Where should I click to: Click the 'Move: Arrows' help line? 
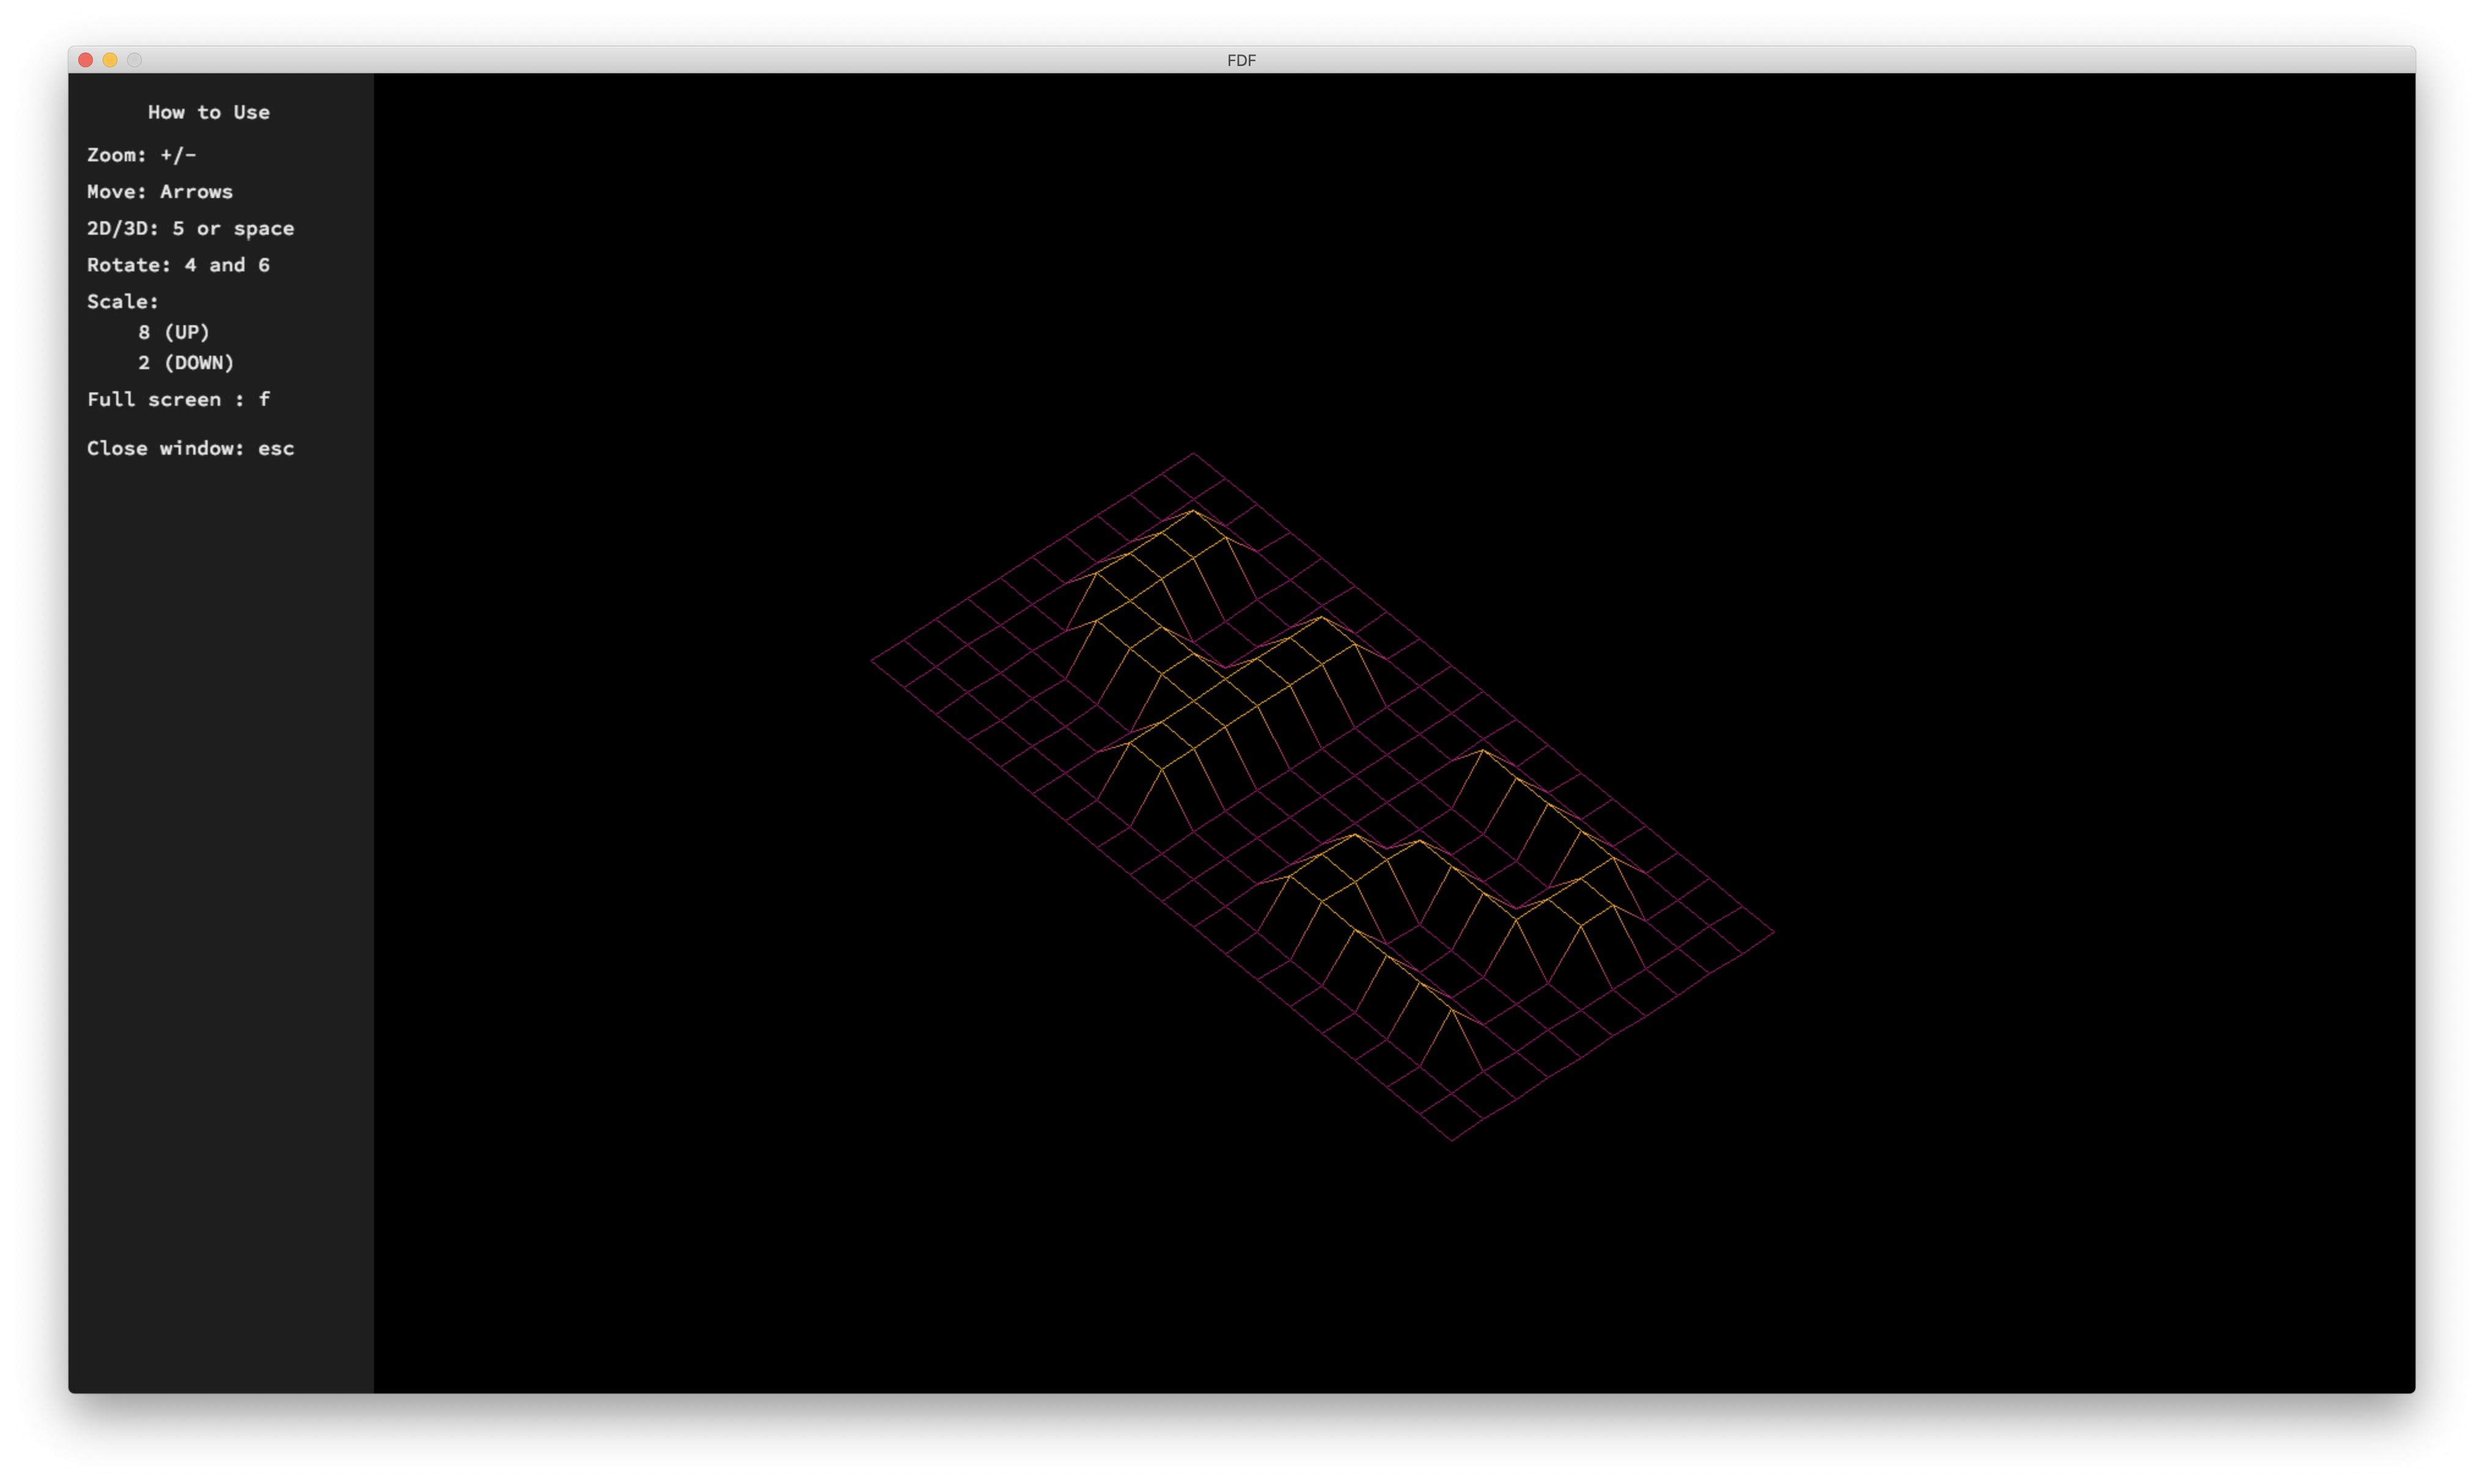click(159, 191)
